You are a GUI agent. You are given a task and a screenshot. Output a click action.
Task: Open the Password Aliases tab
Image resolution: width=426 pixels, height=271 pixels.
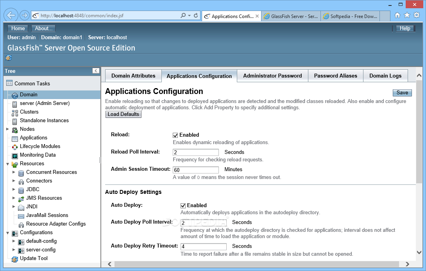tap(336, 76)
